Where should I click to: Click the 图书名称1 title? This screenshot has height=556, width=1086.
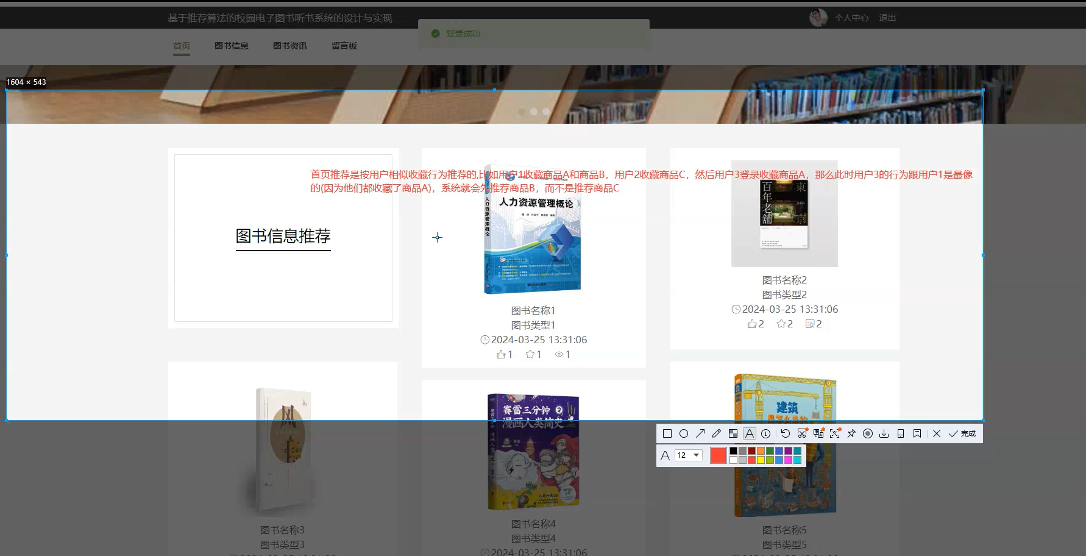tap(533, 310)
